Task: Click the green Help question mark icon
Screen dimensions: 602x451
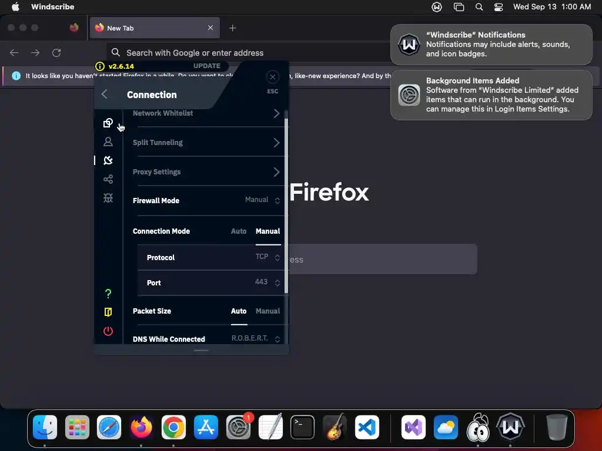Action: click(108, 294)
